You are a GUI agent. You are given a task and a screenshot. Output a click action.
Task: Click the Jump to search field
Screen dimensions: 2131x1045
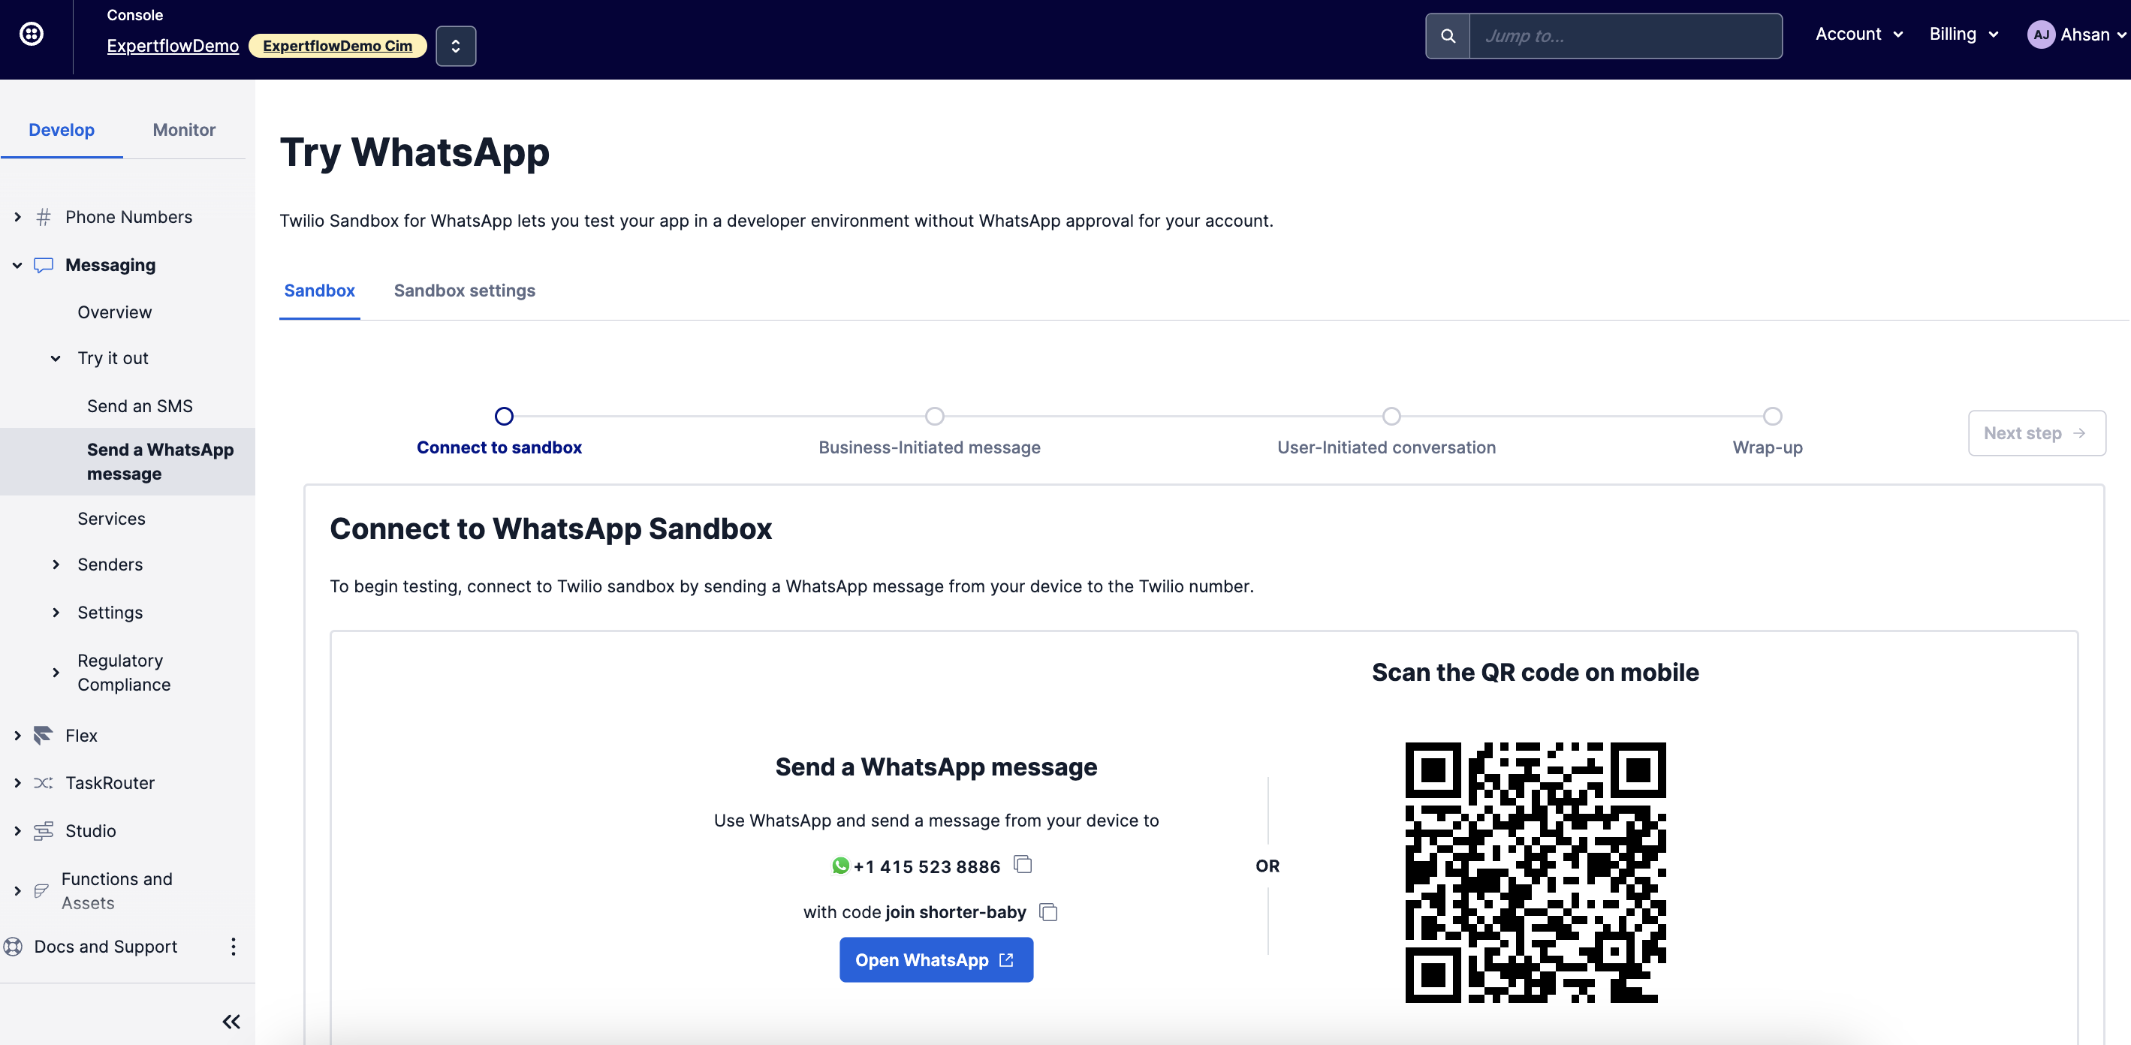click(x=1625, y=36)
